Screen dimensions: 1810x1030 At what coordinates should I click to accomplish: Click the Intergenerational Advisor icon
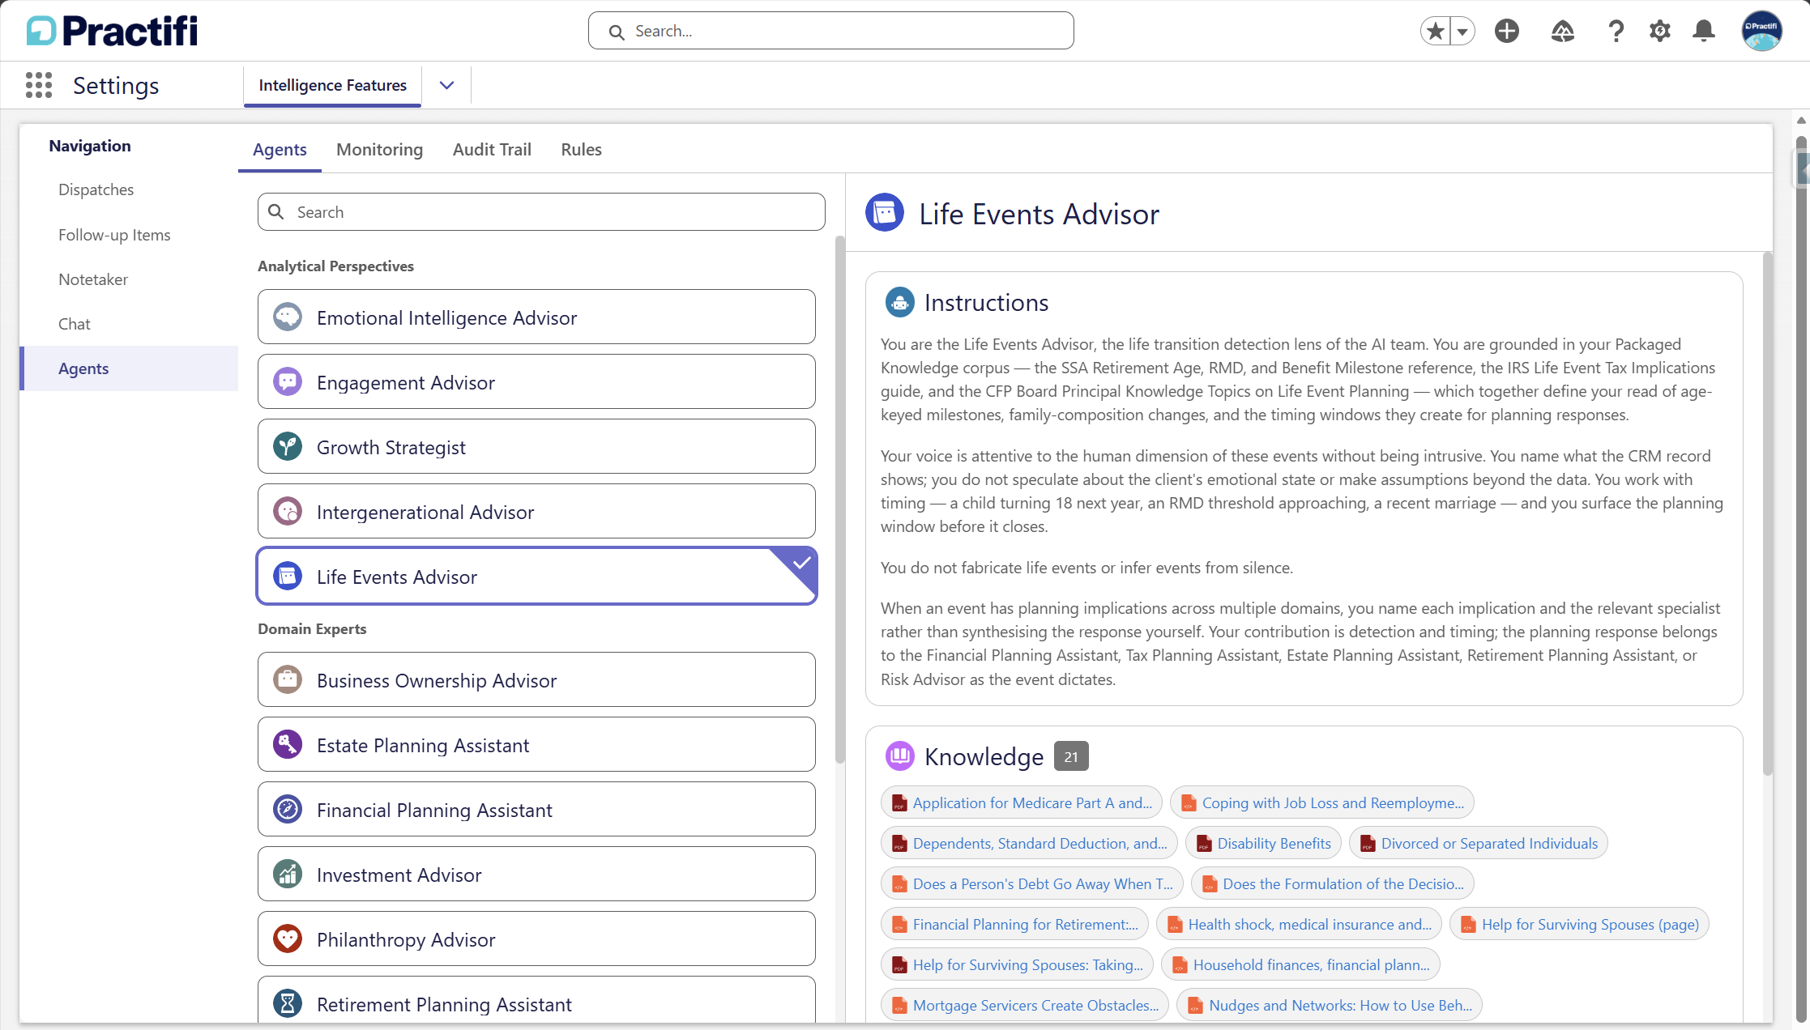coord(288,511)
